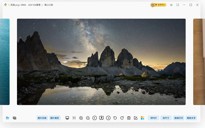Go to next image arrow
Screen dimensions: 205x128
click(108, 118)
